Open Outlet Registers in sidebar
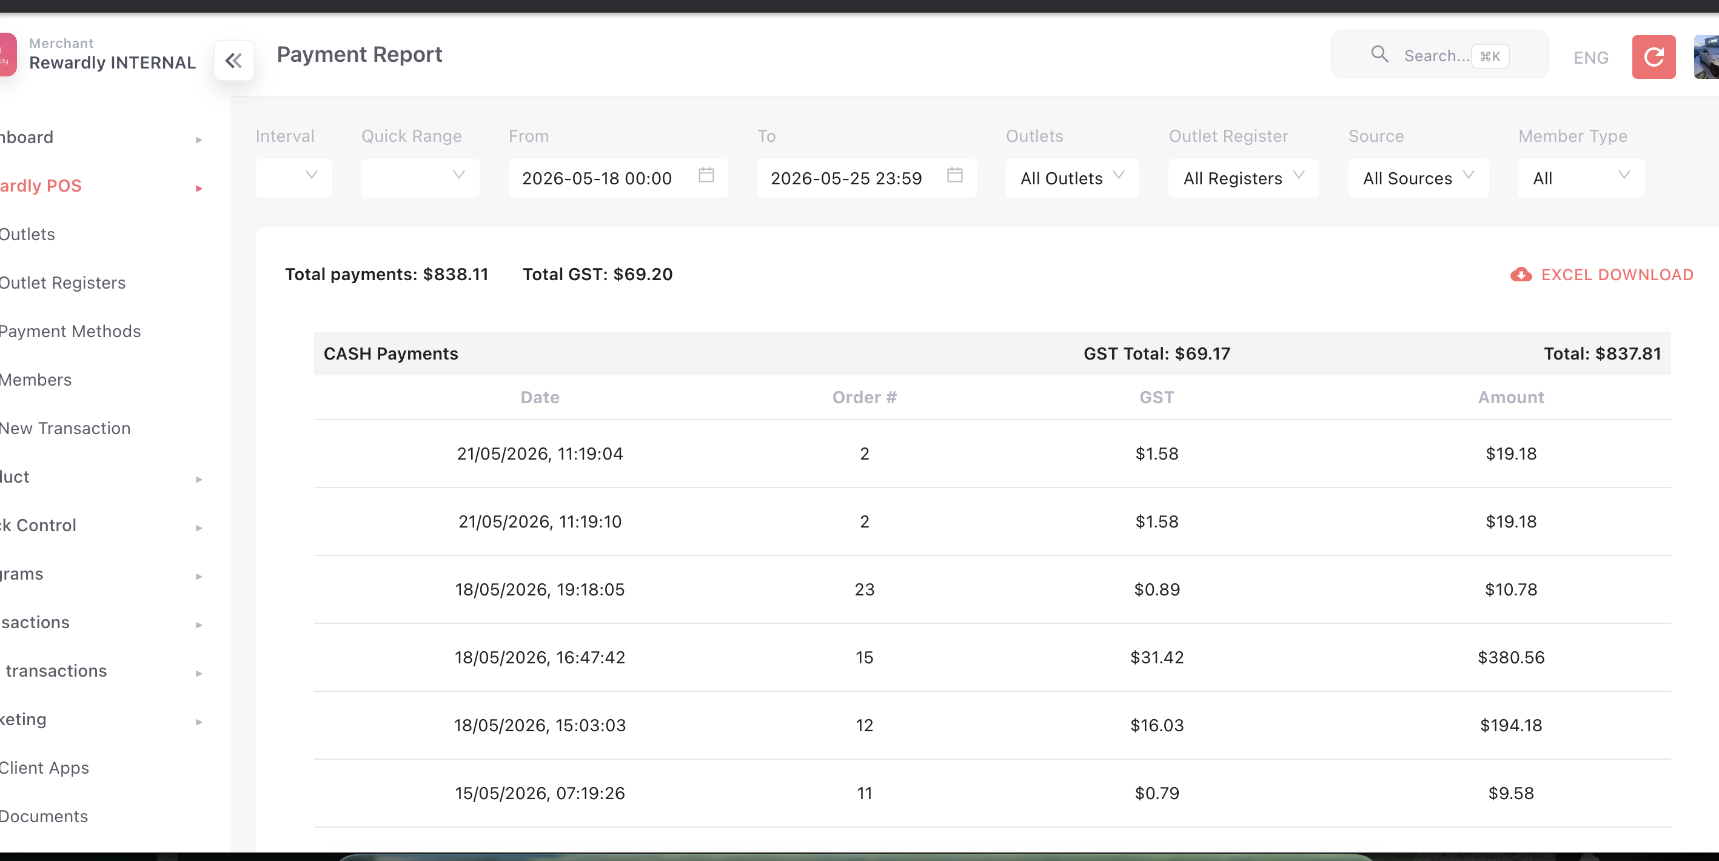The image size is (1719, 861). click(x=62, y=283)
